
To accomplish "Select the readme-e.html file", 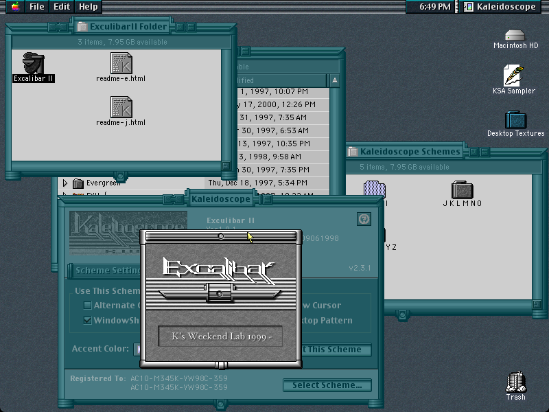I will click(121, 63).
